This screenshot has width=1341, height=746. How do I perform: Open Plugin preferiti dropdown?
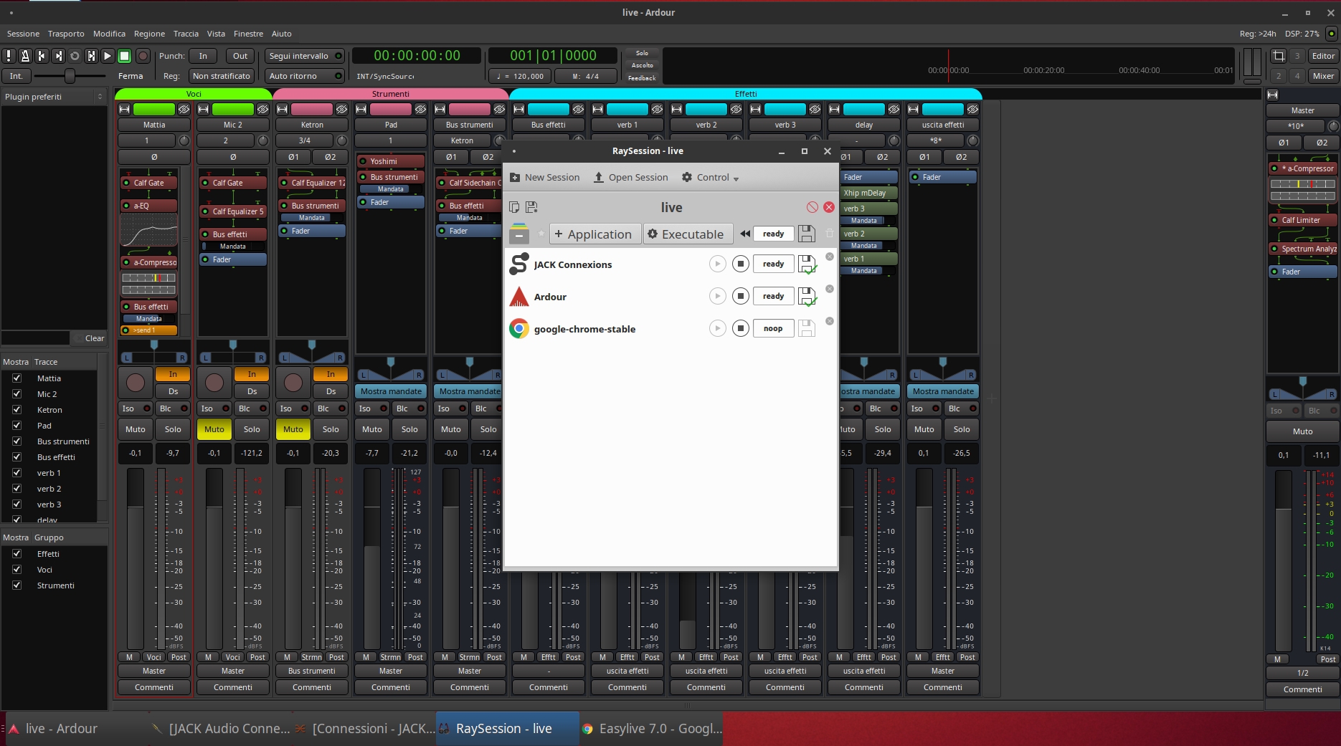tap(54, 97)
